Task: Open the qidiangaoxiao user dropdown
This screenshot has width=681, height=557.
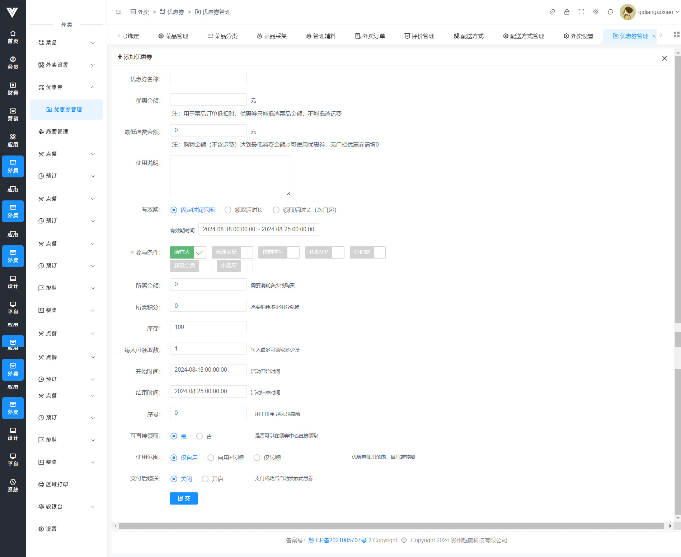Action: [649, 12]
